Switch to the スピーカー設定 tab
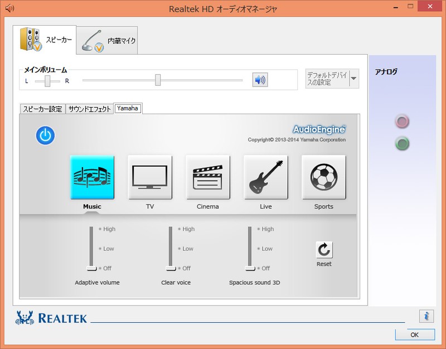 (43, 109)
